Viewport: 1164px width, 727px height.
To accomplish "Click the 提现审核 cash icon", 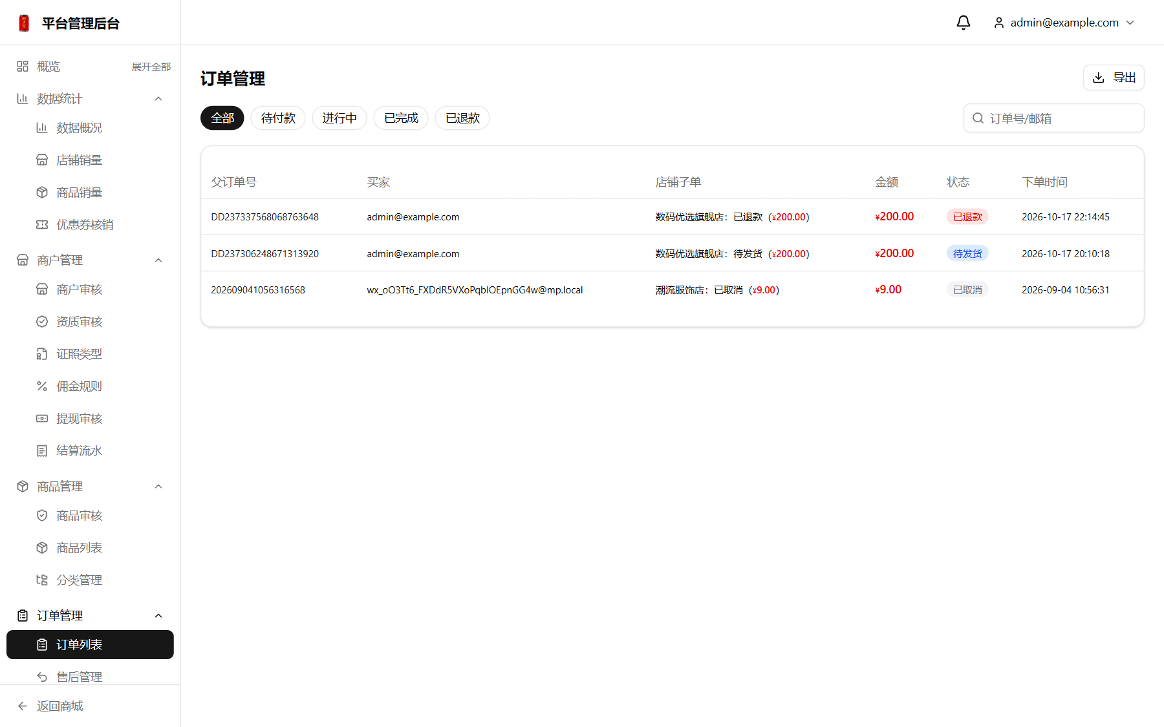I will pyautogui.click(x=42, y=419).
